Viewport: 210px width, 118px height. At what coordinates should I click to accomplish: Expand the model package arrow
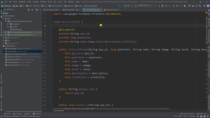(8, 27)
